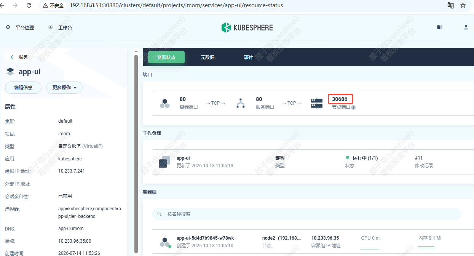This screenshot has width=474, height=256.
Task: Click creation time 2026-07-14 11:53:26
Action: pyautogui.click(x=79, y=253)
